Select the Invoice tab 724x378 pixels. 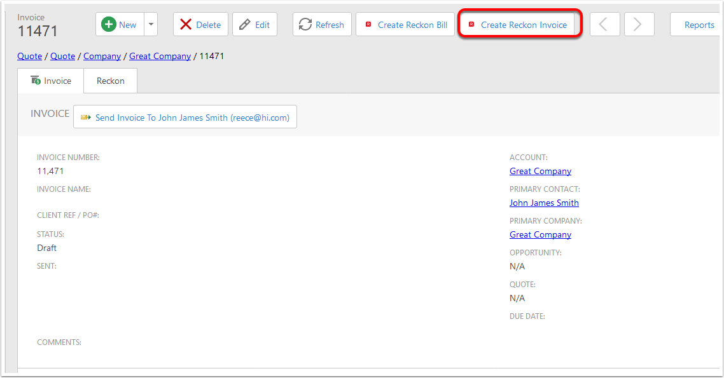[x=51, y=81]
